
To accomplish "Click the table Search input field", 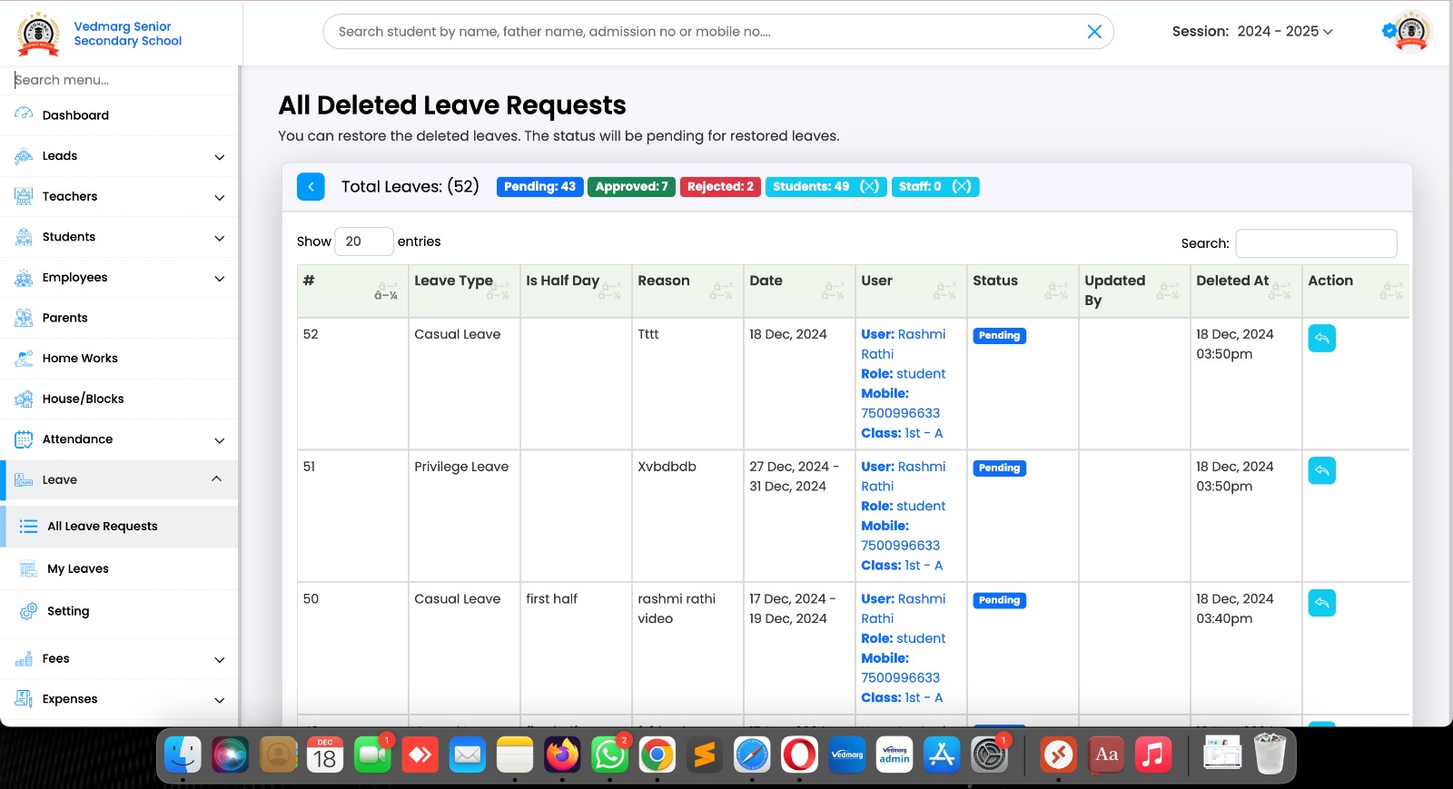I will click(1316, 243).
